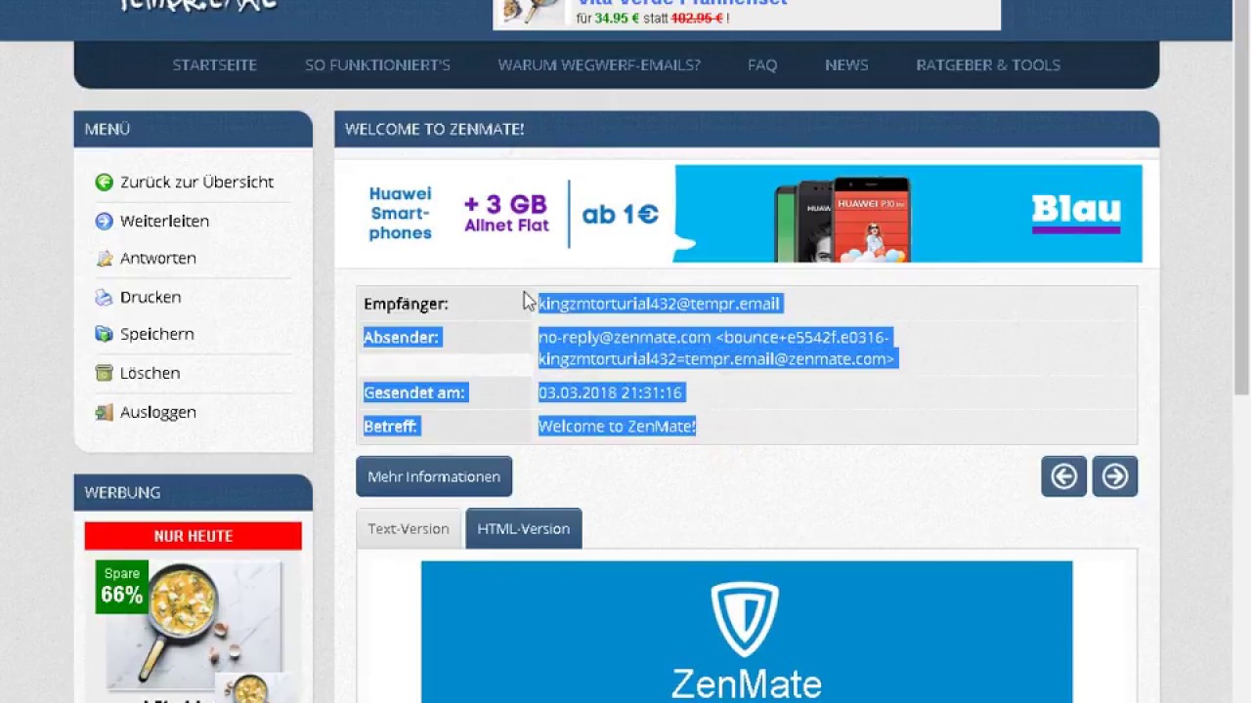Click the Spare 66% green badge
This screenshot has height=703, width=1251.
121,586
